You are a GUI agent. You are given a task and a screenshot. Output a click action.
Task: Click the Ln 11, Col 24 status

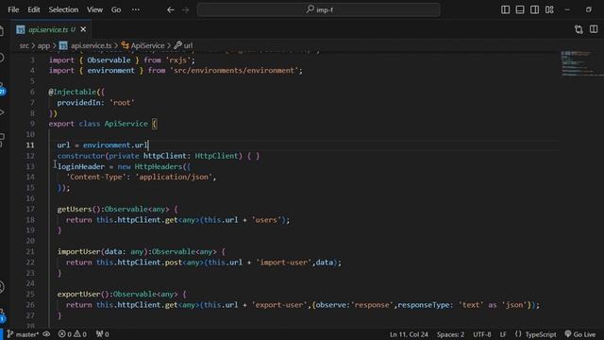click(x=409, y=334)
